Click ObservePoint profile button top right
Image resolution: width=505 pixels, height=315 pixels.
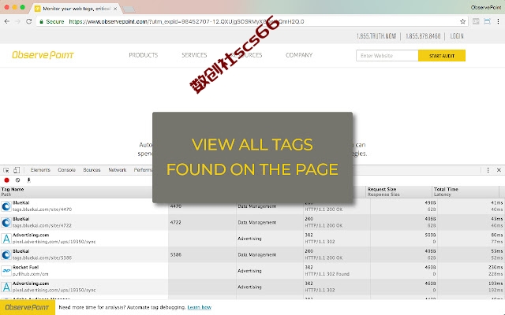click(485, 7)
